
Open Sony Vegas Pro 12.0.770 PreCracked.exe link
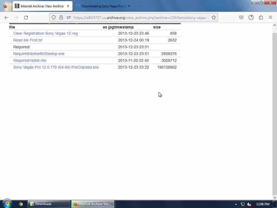[x=56, y=67]
